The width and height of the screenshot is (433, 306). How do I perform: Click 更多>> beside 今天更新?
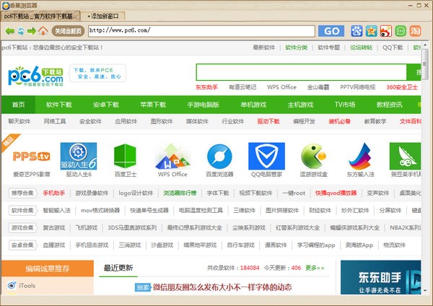coord(315,268)
